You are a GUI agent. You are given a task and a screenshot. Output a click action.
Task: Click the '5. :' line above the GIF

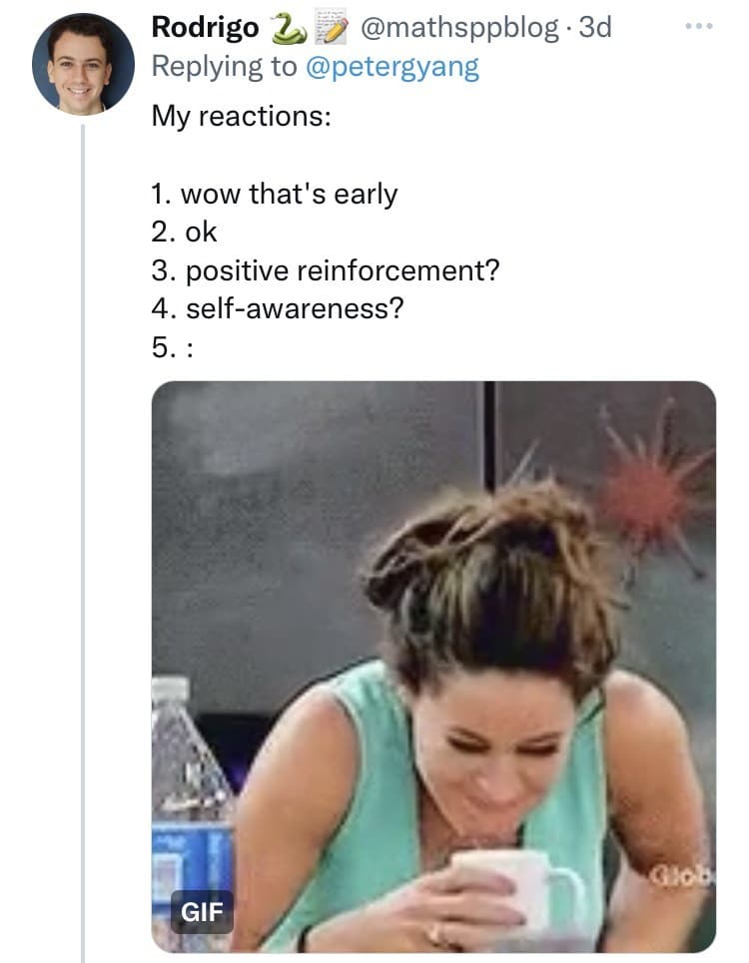tap(172, 348)
